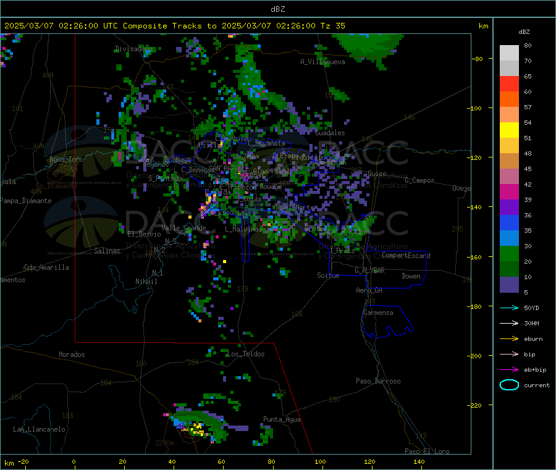
Task: Click the Morados place label
Action: point(72,355)
